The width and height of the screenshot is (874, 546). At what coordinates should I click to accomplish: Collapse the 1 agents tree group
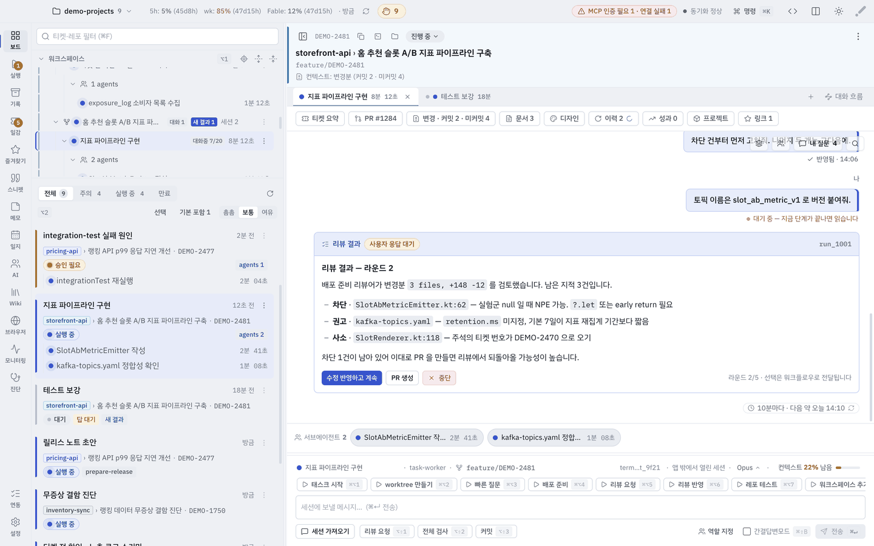pyautogui.click(x=73, y=84)
